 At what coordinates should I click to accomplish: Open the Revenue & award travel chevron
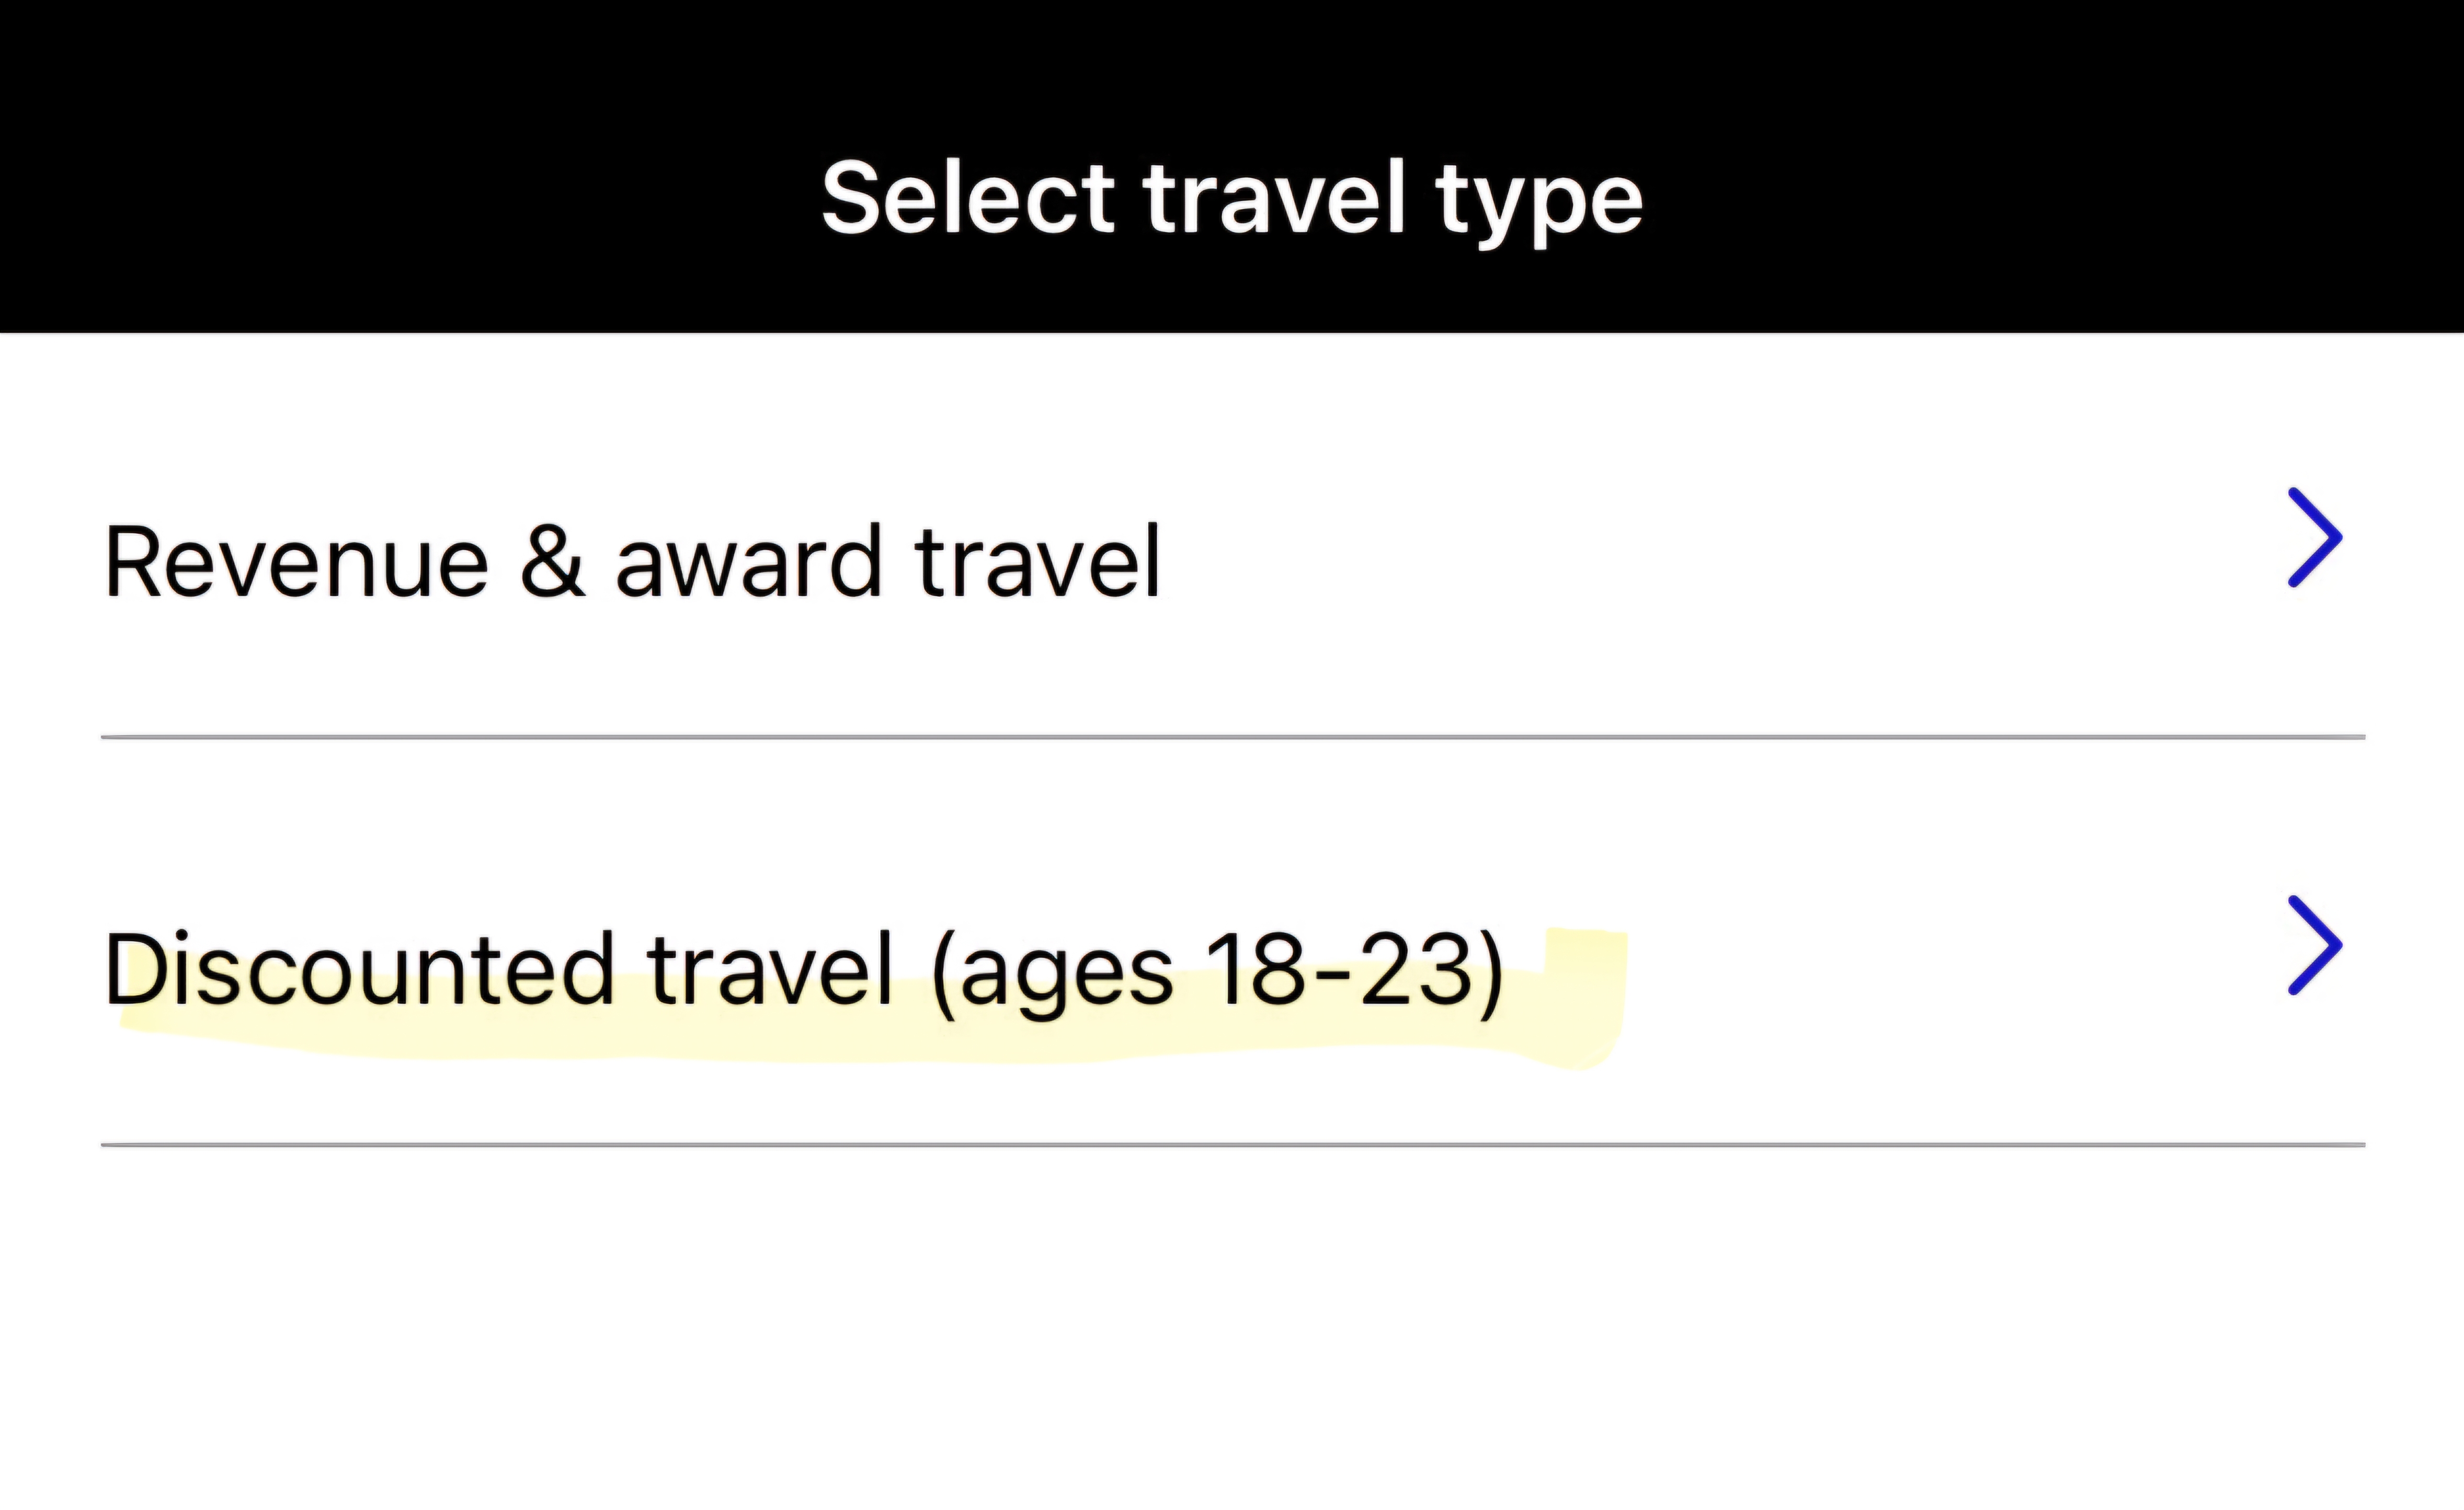(2314, 538)
